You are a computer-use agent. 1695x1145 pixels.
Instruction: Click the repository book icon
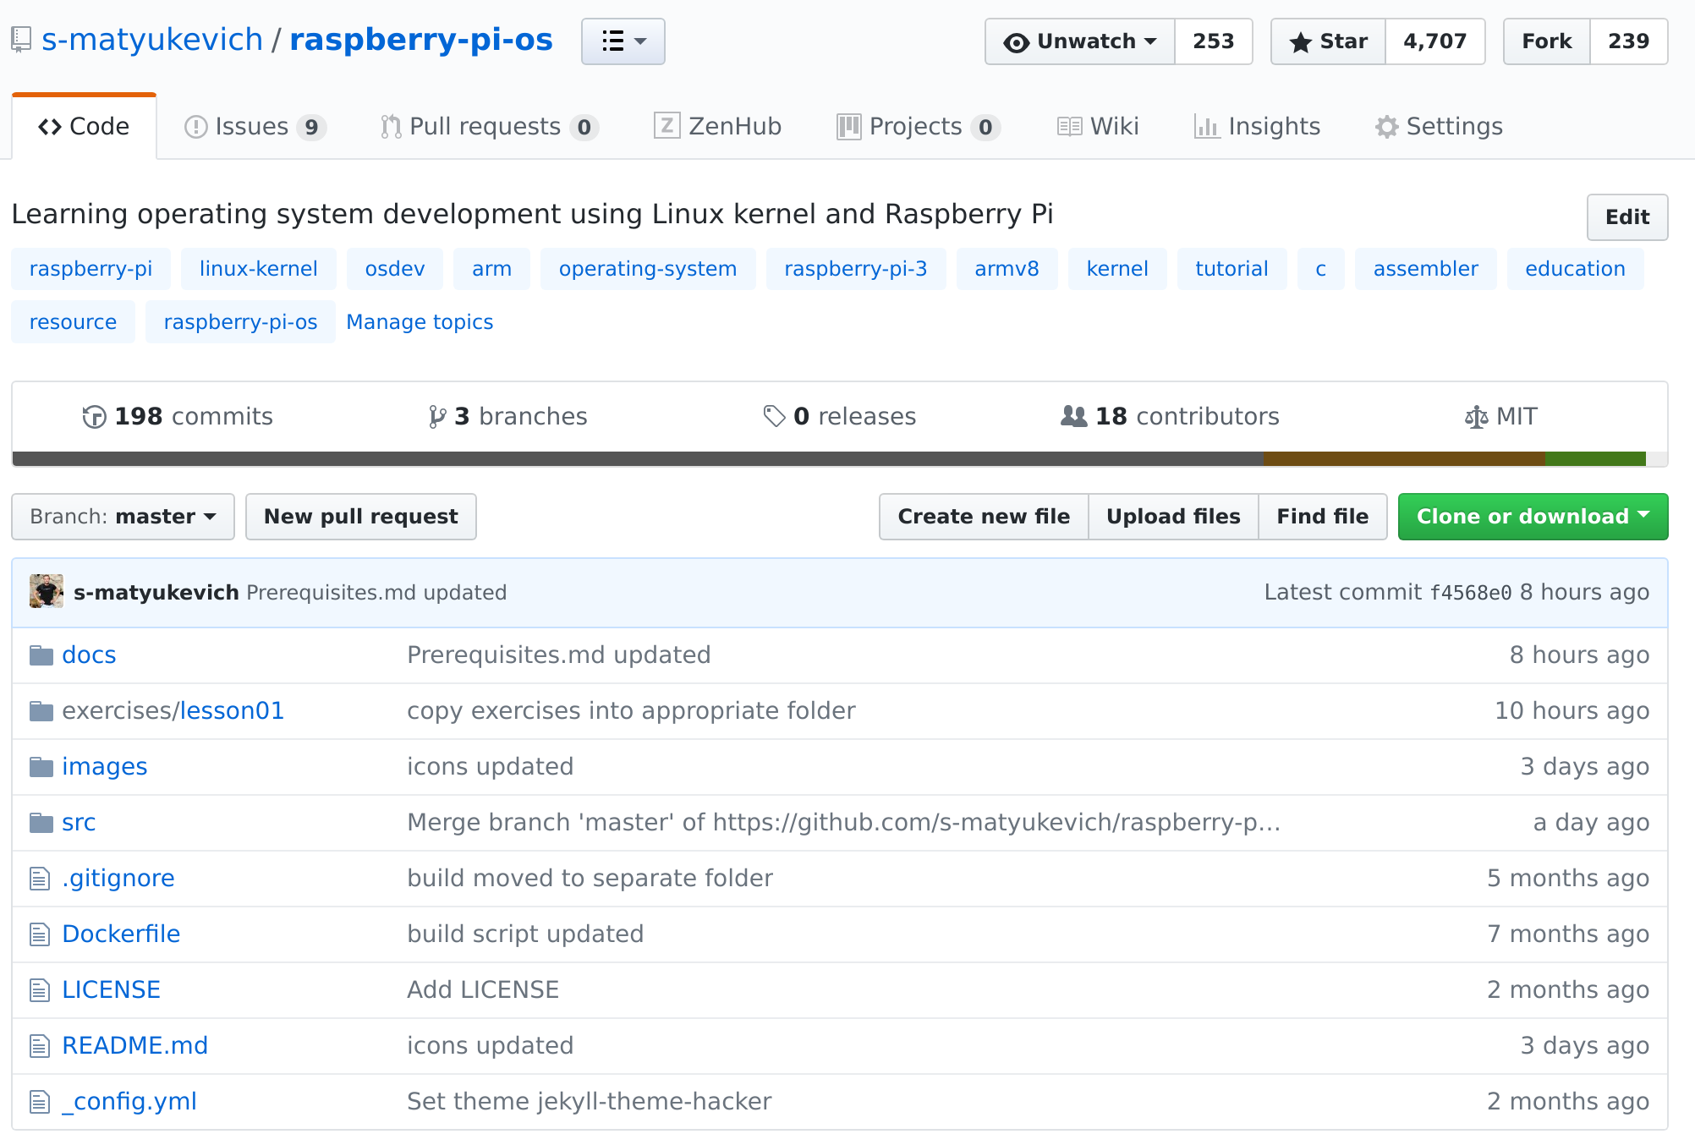(x=21, y=40)
